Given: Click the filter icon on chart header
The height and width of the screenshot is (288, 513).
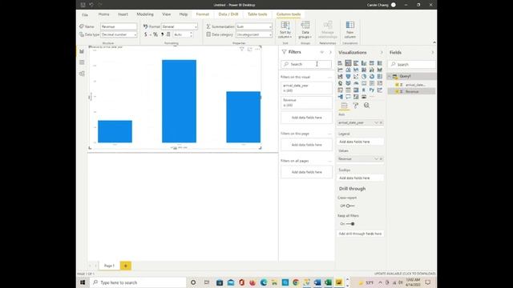Looking at the screenshot, I should point(242,49).
